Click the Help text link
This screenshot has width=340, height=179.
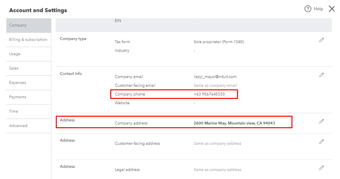[319, 9]
